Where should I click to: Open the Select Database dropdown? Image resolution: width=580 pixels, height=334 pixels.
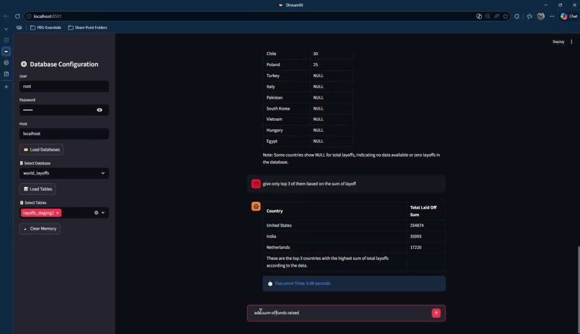64,173
